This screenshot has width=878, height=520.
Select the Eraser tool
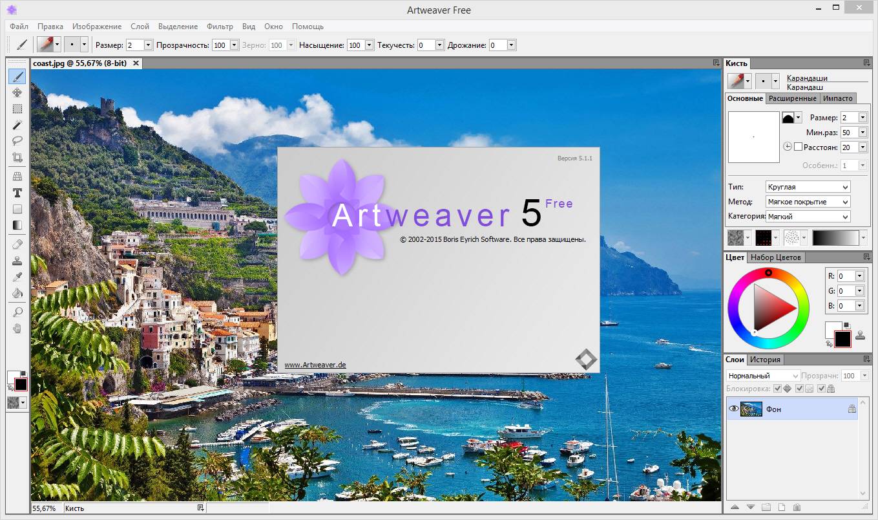click(x=17, y=244)
